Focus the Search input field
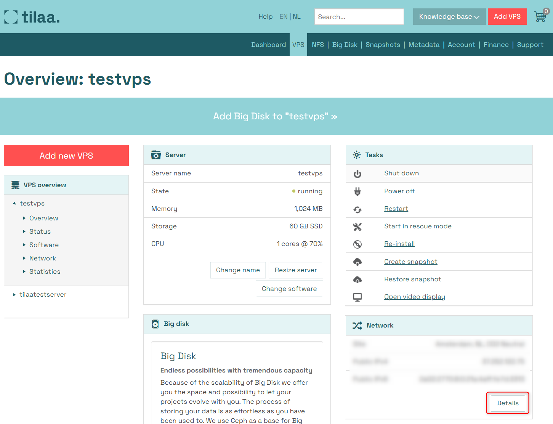 coord(359,17)
